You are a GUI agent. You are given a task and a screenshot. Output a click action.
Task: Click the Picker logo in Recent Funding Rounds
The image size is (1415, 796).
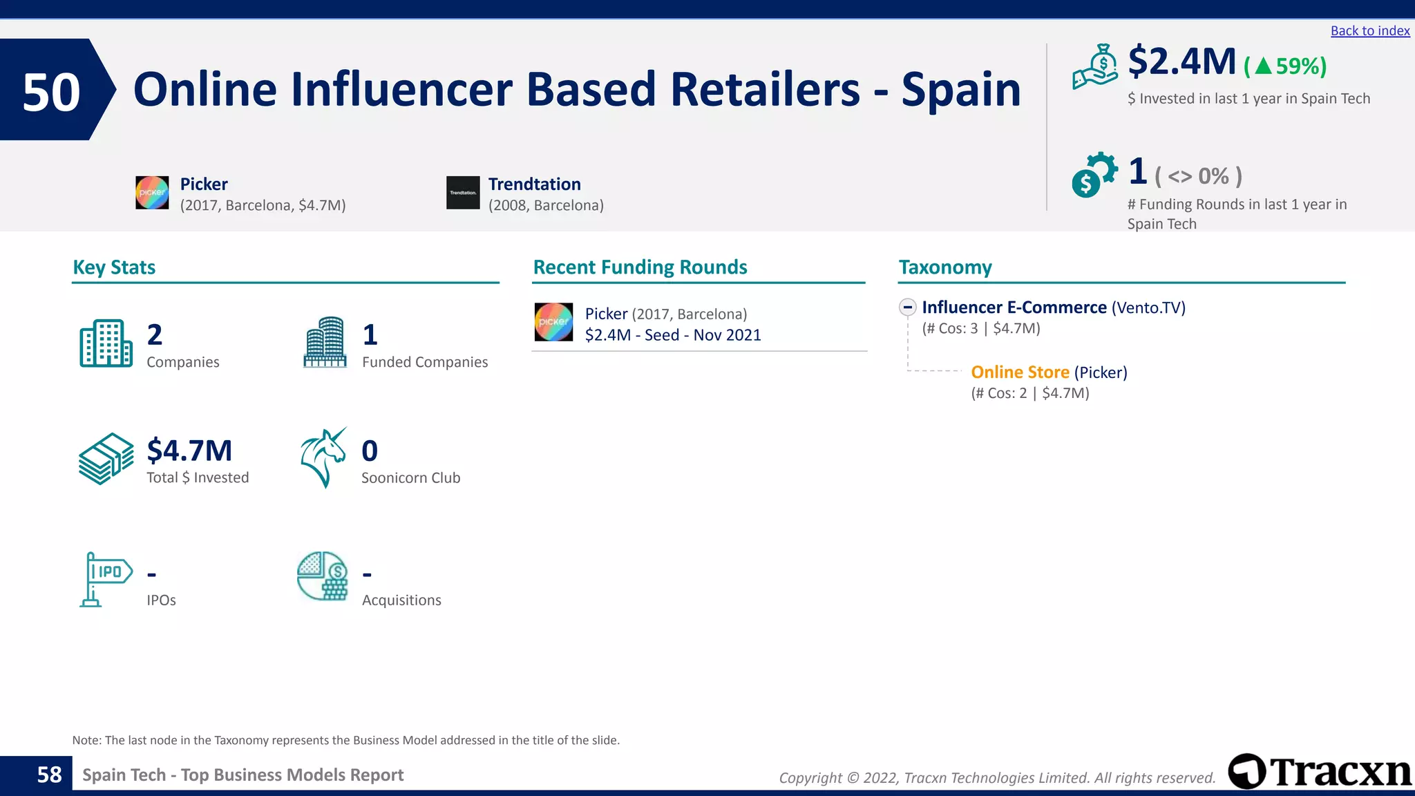pos(553,322)
